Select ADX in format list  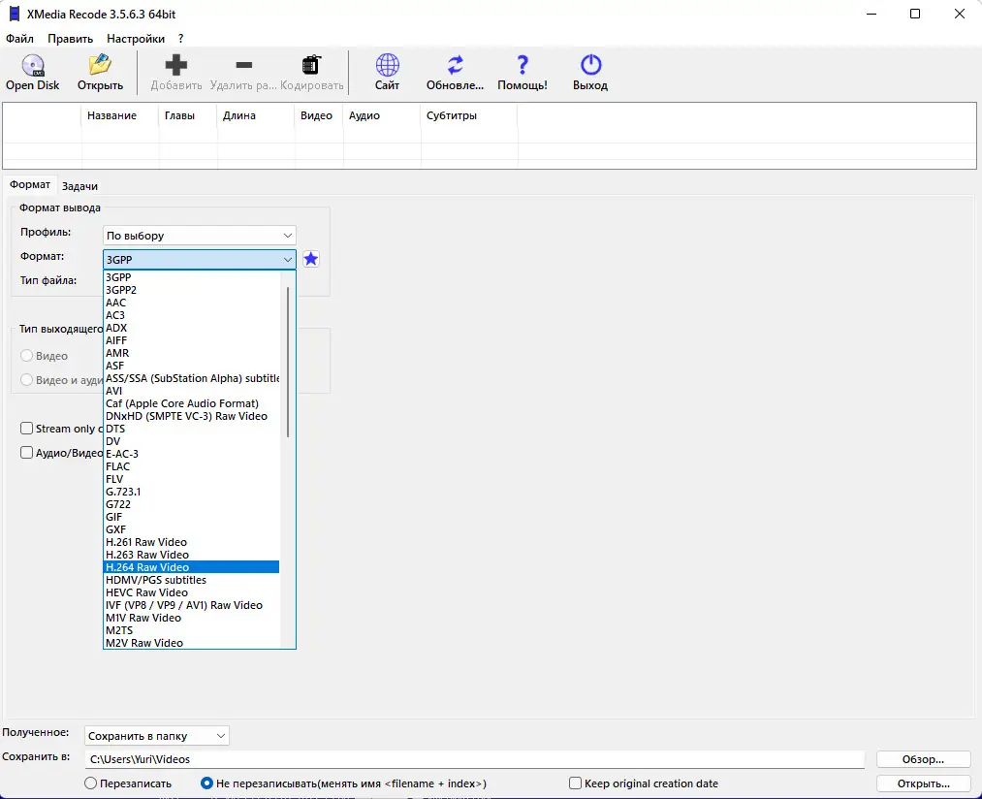[x=191, y=327]
